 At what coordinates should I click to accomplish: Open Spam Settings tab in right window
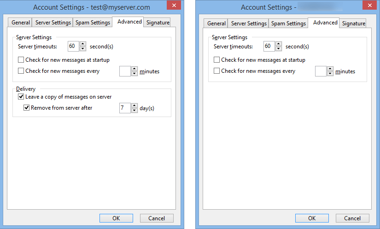coord(288,23)
